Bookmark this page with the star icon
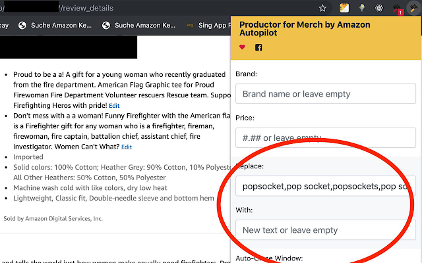Viewport: 422px width, 263px height. pos(322,8)
